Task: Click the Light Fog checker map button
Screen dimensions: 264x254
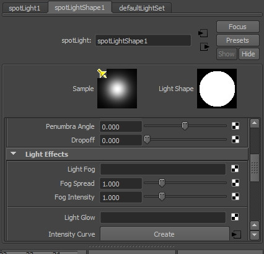Action: coord(235,169)
